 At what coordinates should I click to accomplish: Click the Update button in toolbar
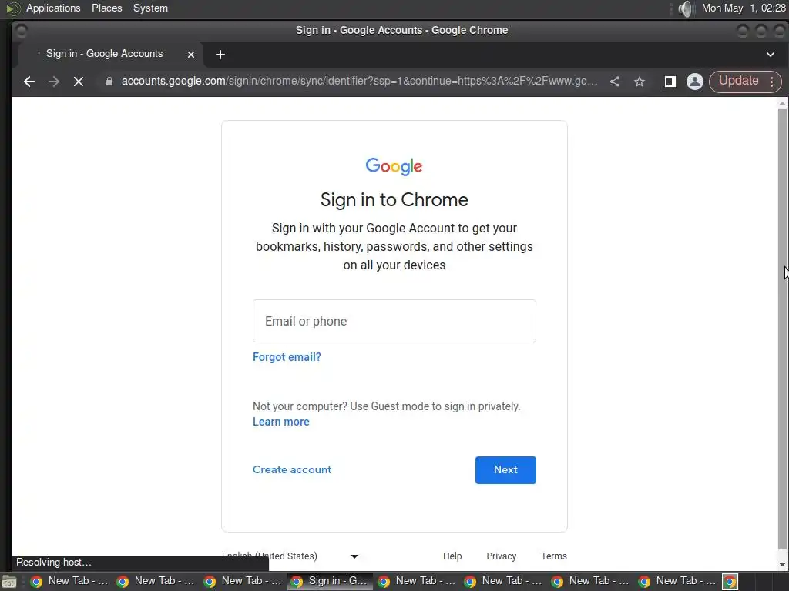tap(738, 81)
